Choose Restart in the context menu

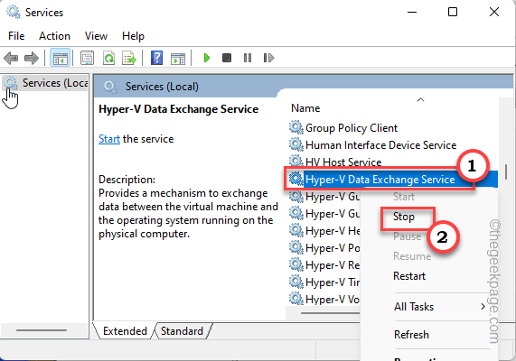point(409,276)
